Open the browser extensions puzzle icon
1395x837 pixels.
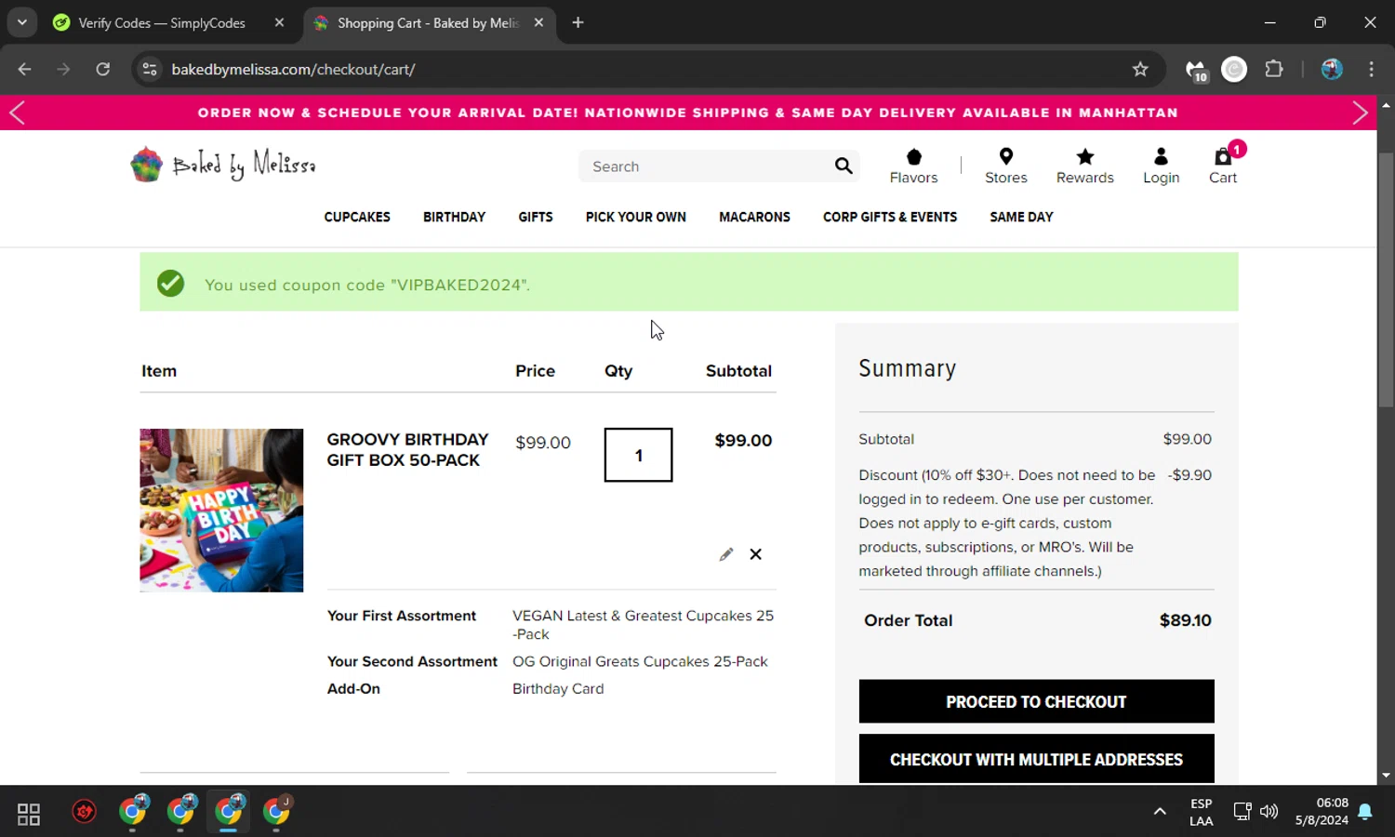point(1274,69)
